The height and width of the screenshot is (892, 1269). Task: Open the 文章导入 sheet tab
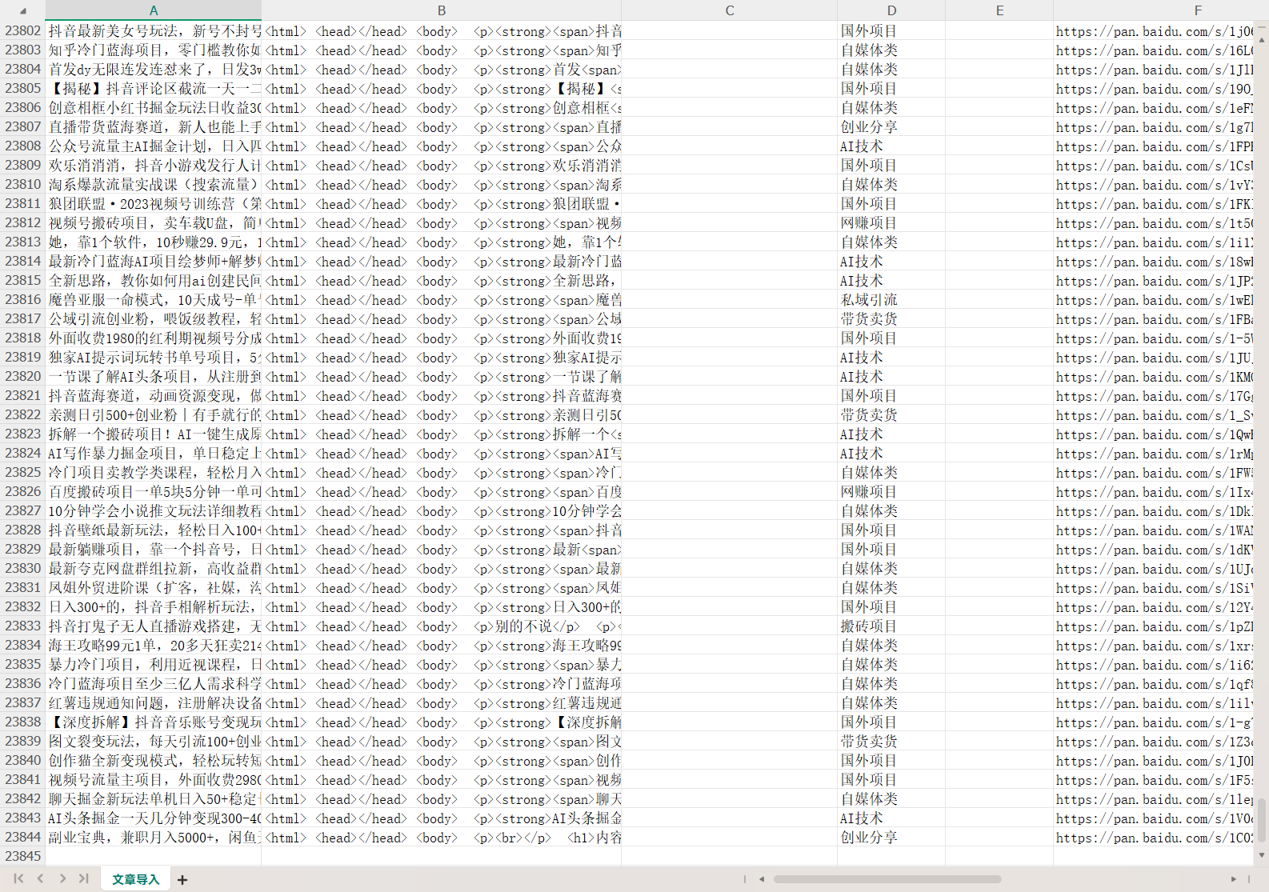pyautogui.click(x=135, y=879)
